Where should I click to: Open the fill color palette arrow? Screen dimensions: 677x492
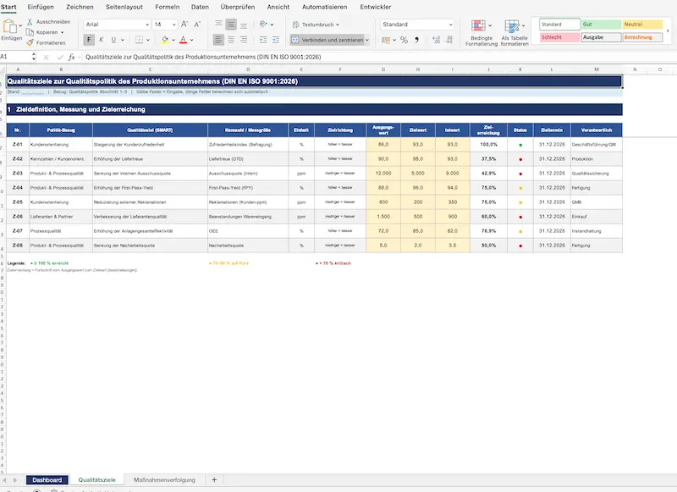pos(173,40)
